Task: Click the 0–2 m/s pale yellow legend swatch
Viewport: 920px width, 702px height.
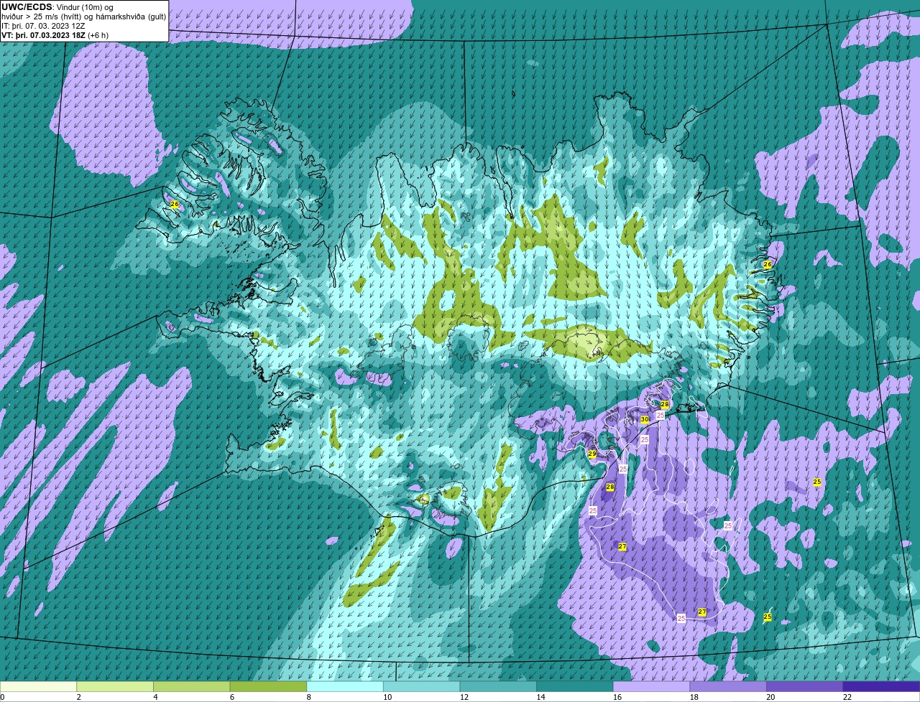Action: click(x=38, y=686)
